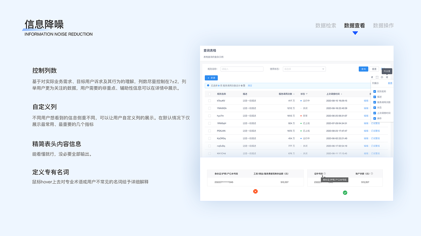Click the red cross icon below the left card
The height and width of the screenshot is (236, 421).
click(x=256, y=191)
